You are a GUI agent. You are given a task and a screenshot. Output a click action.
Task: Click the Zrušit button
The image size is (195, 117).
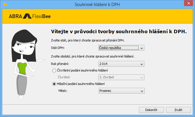(x=178, y=110)
